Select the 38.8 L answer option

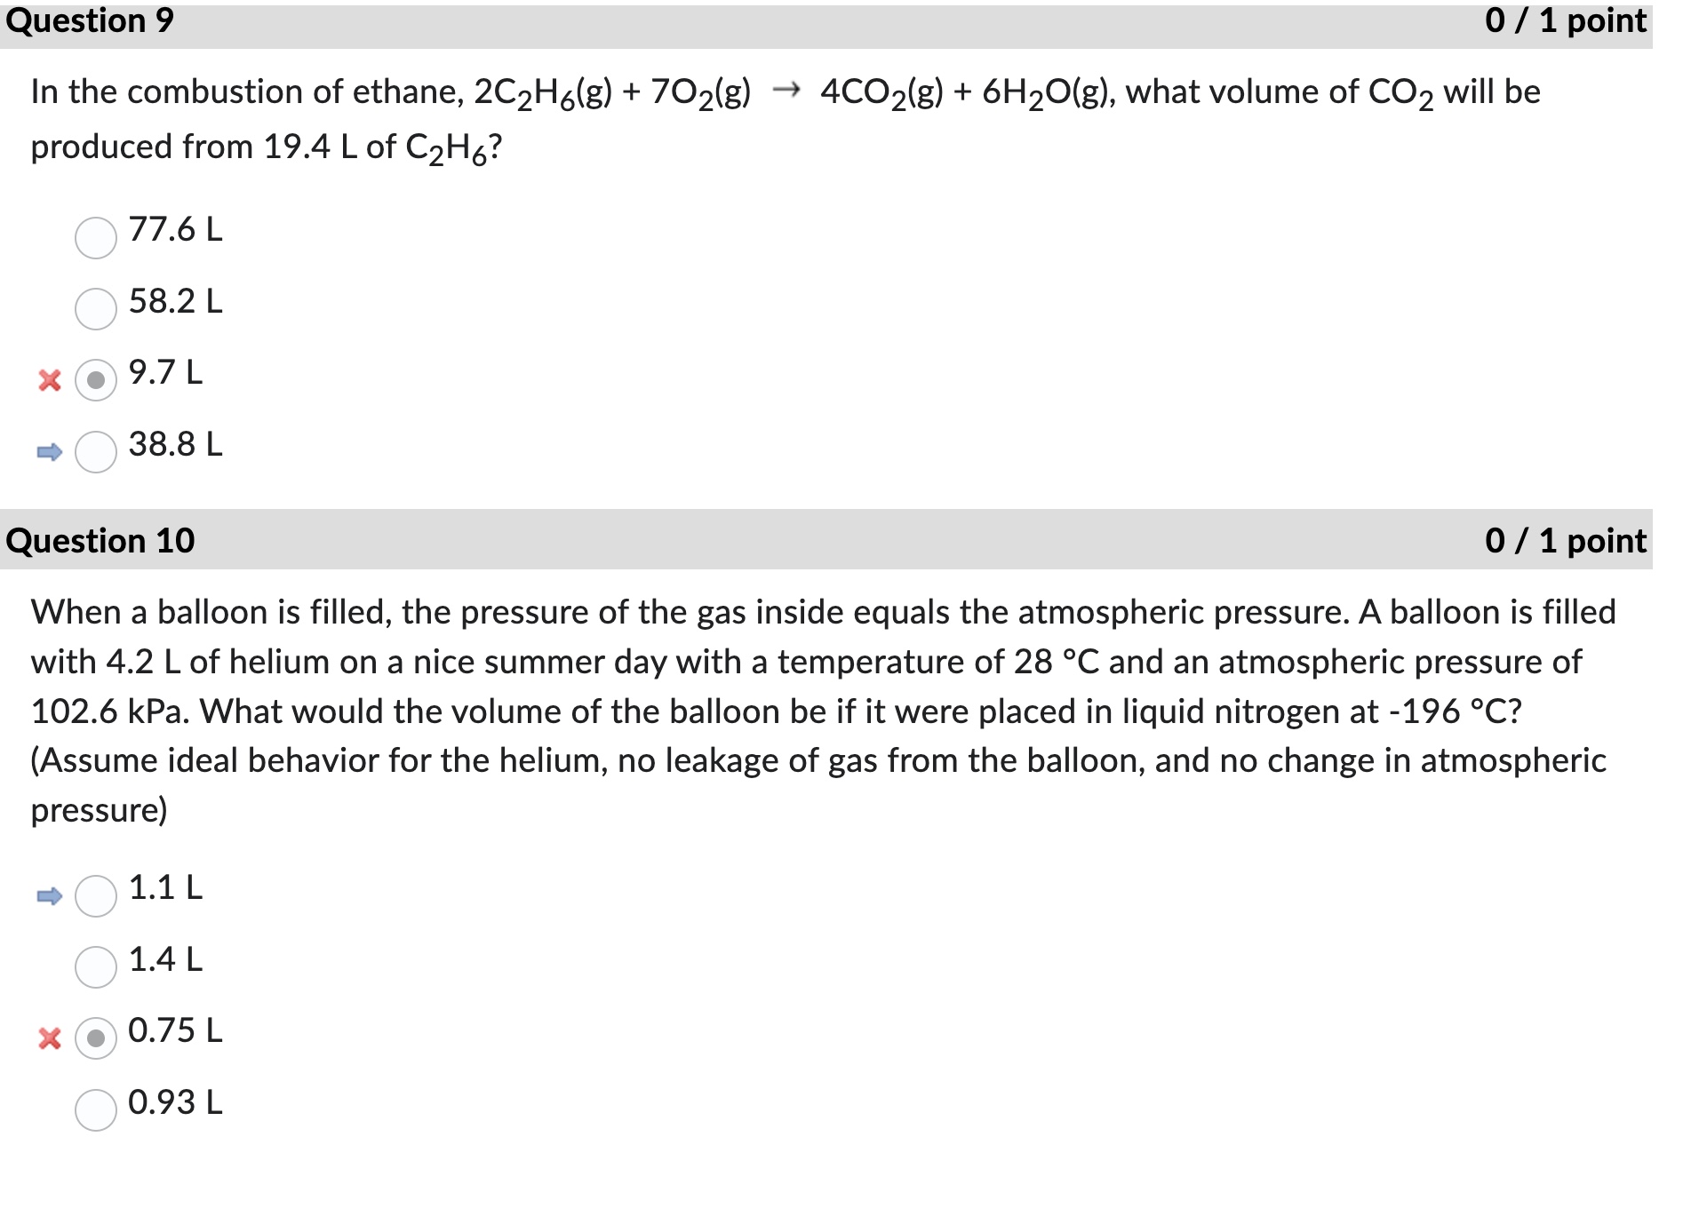(95, 454)
